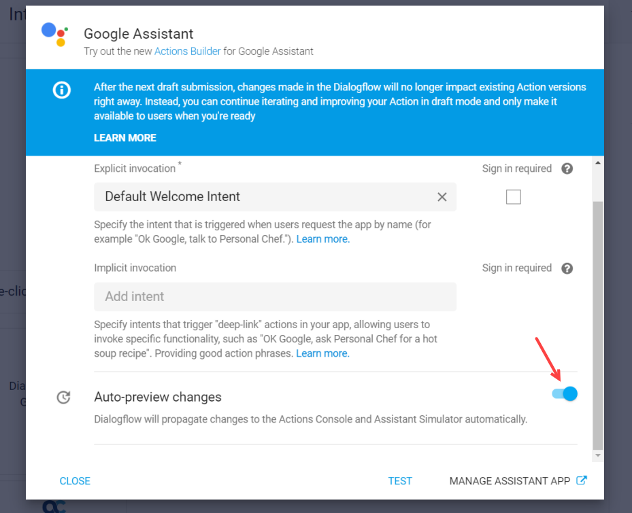Click the Explicit invocation label

click(x=135, y=169)
